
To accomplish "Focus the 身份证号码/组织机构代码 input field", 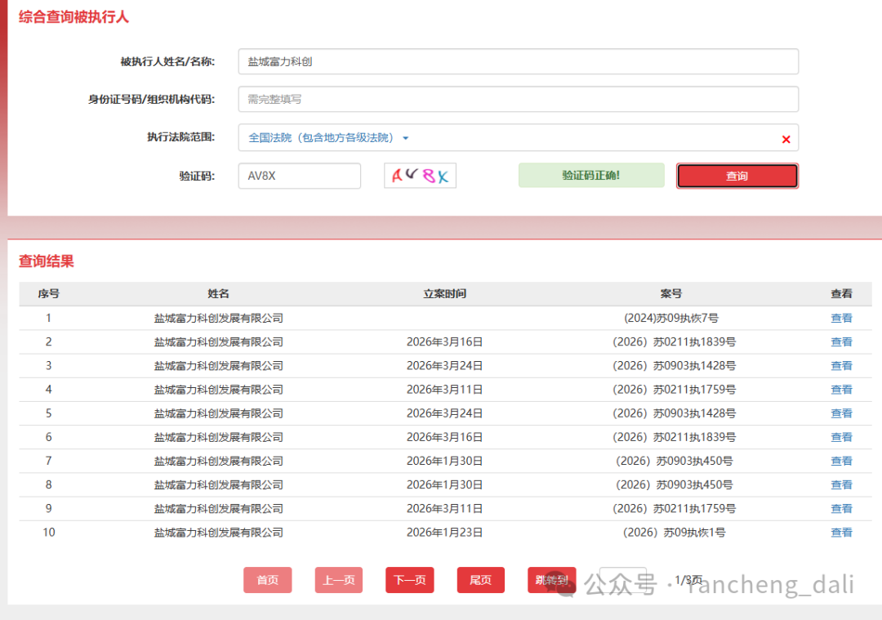I will (x=518, y=99).
